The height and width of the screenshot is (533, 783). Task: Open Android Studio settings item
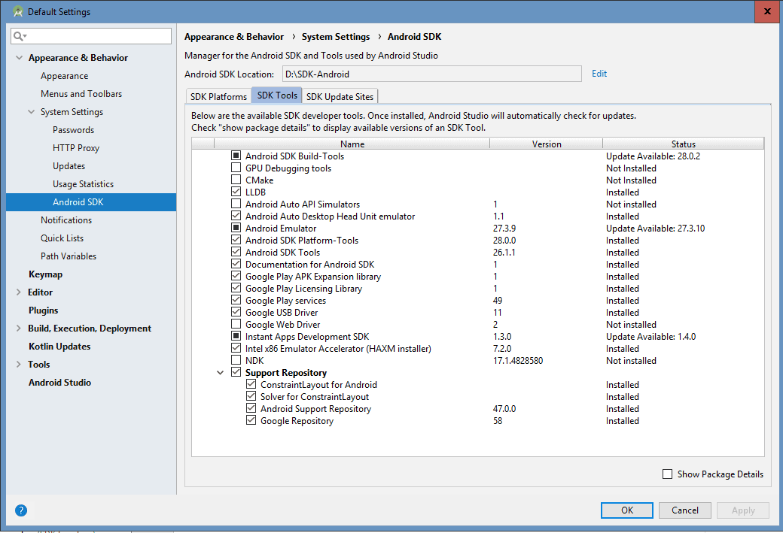(x=60, y=383)
